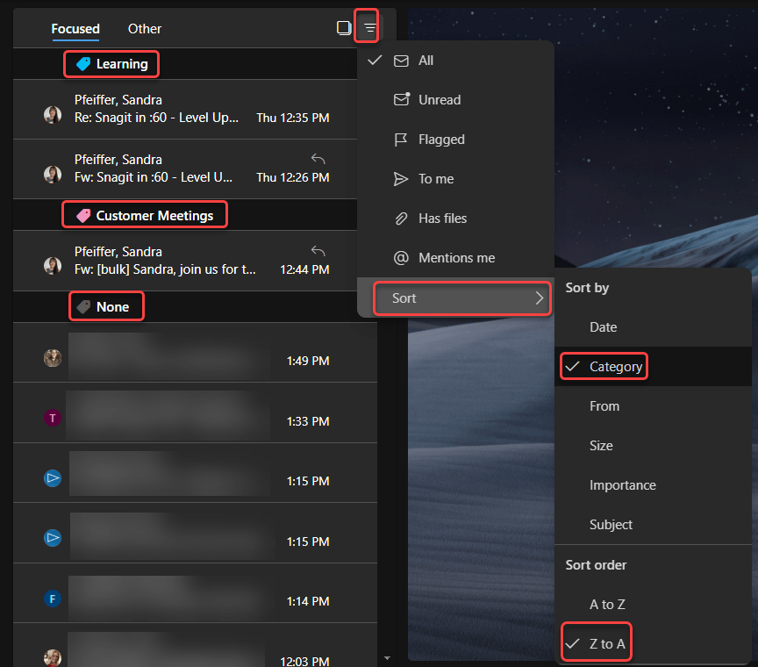The height and width of the screenshot is (667, 758).
Task: Switch to the Focused inbox tab
Action: tap(75, 29)
